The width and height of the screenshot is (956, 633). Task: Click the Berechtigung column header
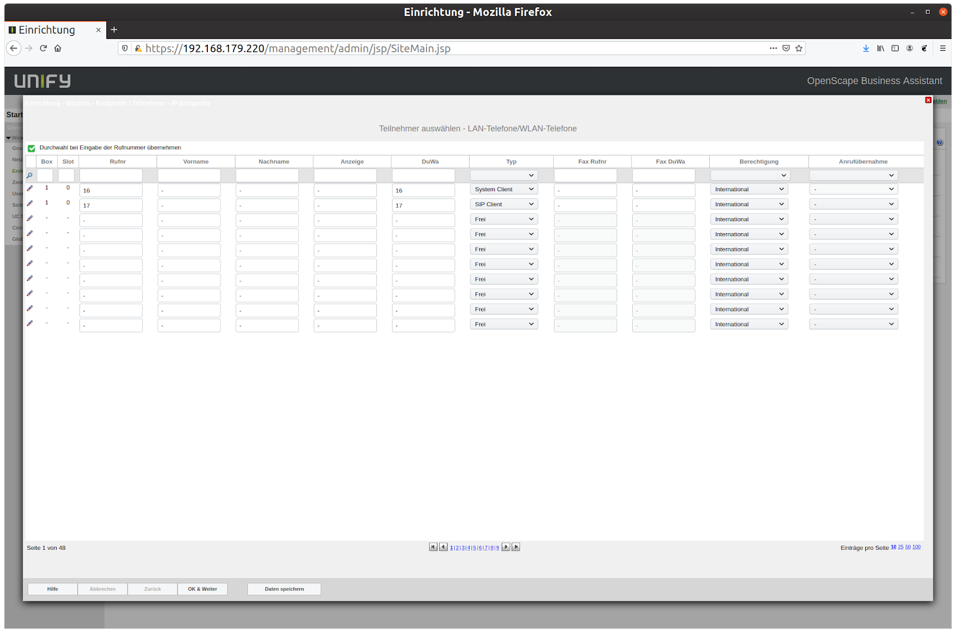point(759,161)
